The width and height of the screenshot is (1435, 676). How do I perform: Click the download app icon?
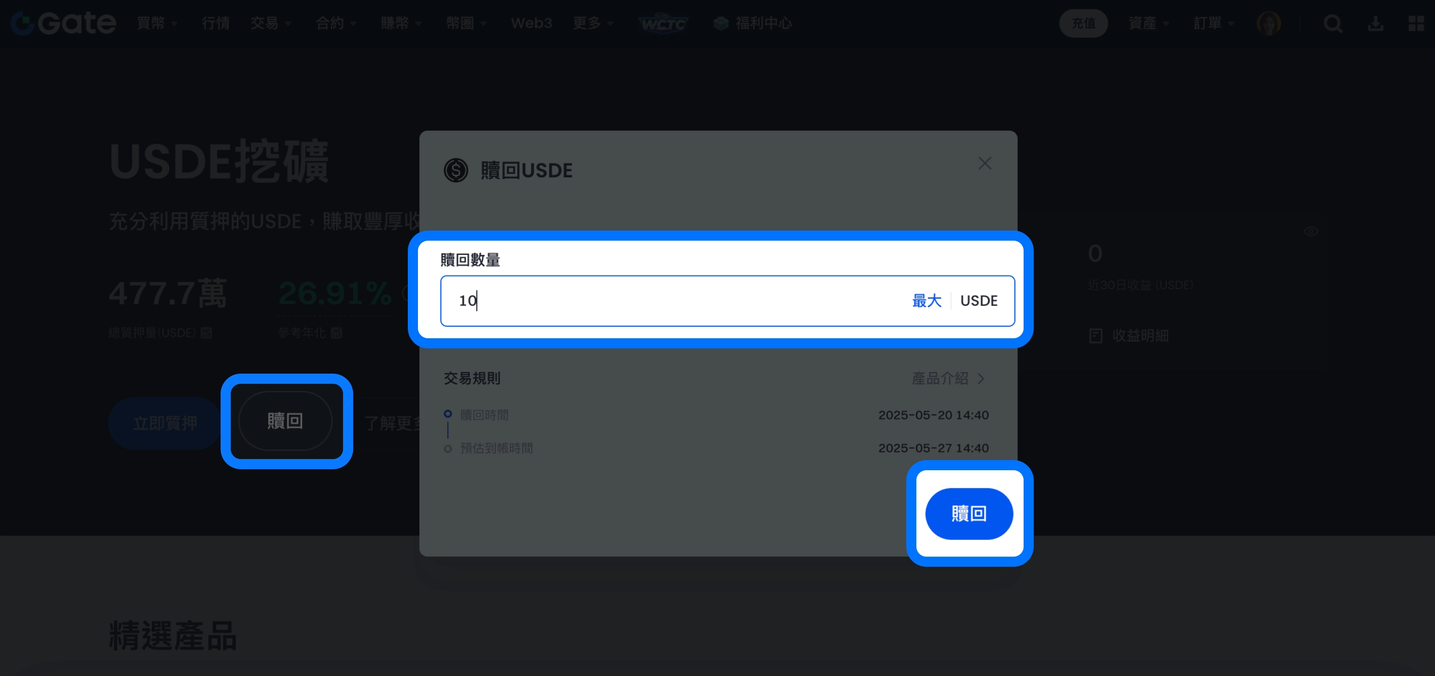tap(1375, 23)
